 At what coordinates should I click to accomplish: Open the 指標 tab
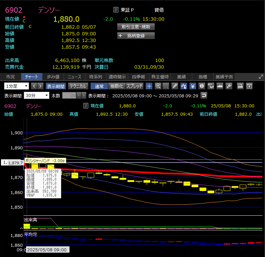pos(203,77)
